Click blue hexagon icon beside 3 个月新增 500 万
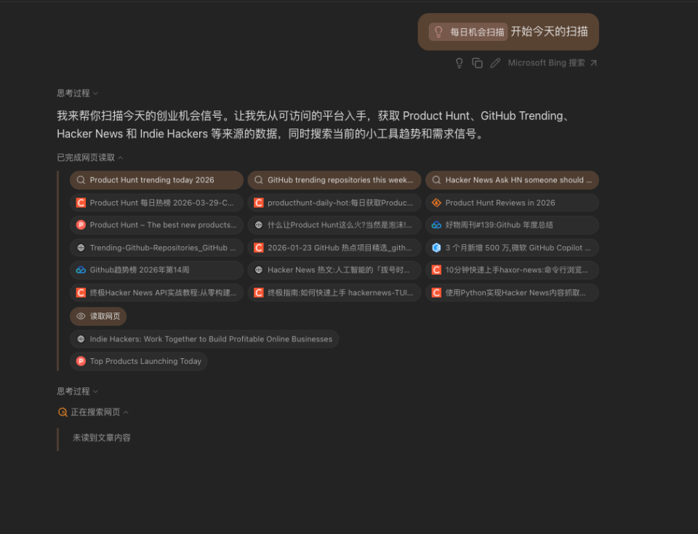698x534 pixels. 436,248
